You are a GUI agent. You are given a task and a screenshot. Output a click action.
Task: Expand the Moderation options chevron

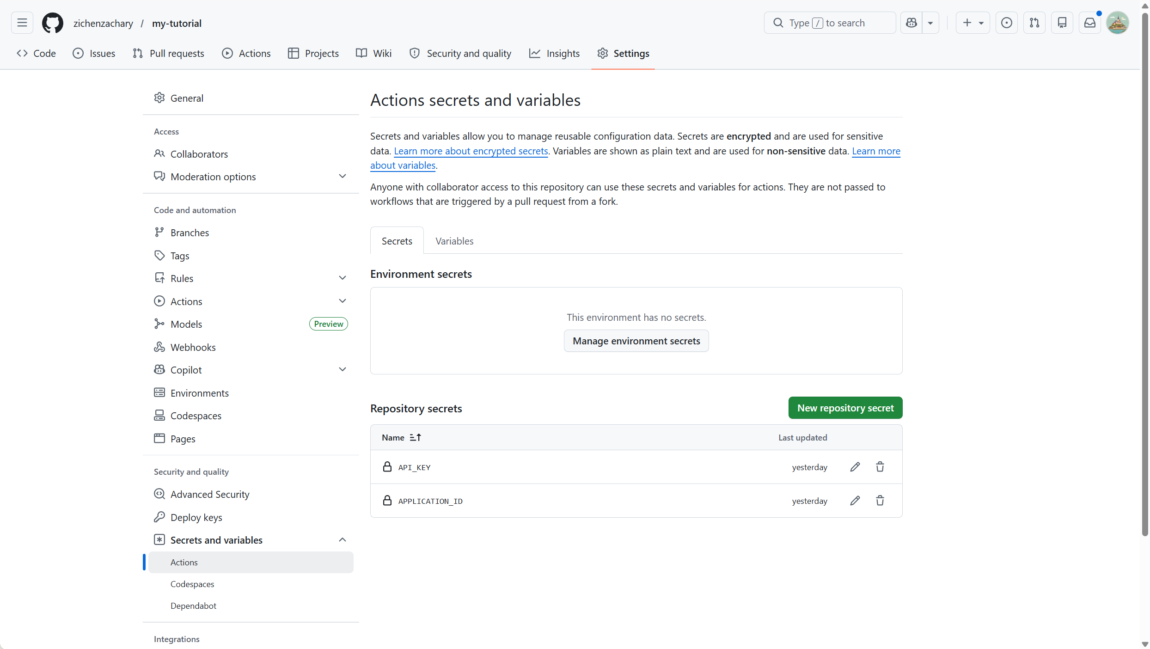pyautogui.click(x=342, y=177)
